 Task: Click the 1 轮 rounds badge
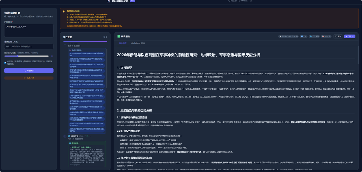click(304, 36)
